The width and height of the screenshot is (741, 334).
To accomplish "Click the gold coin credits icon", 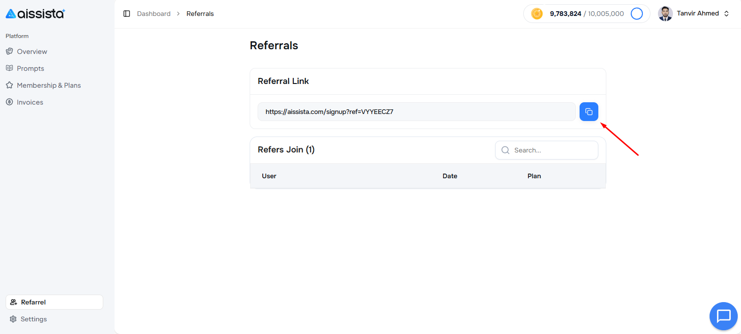I will pyautogui.click(x=537, y=14).
